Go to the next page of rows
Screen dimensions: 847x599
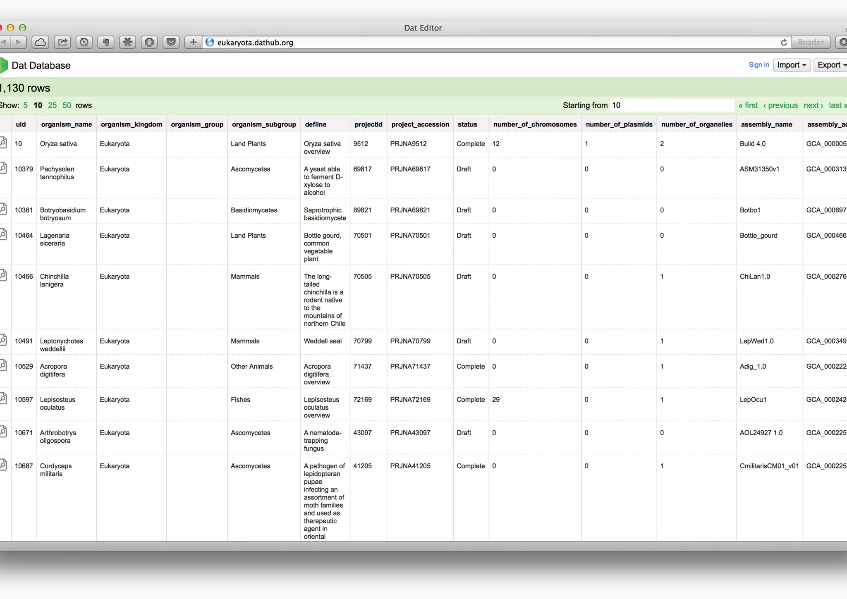click(x=813, y=105)
